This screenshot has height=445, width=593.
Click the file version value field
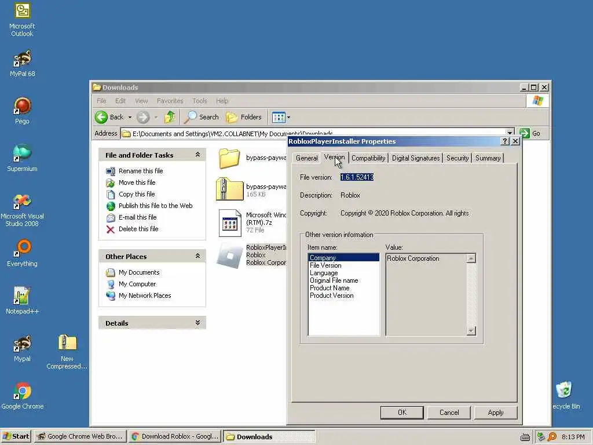point(357,177)
